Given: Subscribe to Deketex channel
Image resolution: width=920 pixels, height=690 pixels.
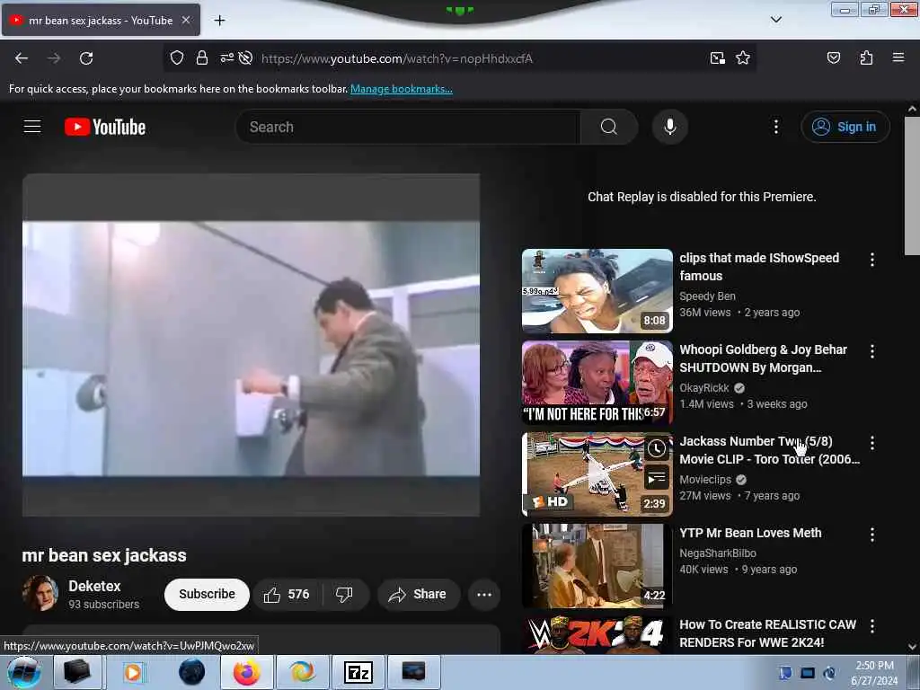Looking at the screenshot, I should [207, 595].
